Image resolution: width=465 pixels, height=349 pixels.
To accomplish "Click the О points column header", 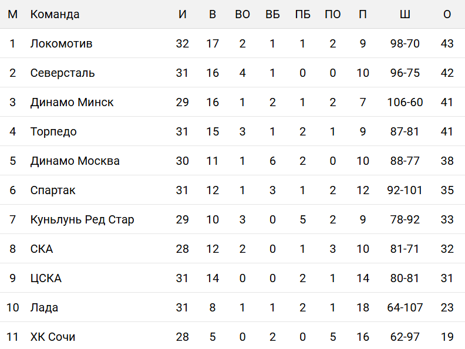I will [447, 14].
